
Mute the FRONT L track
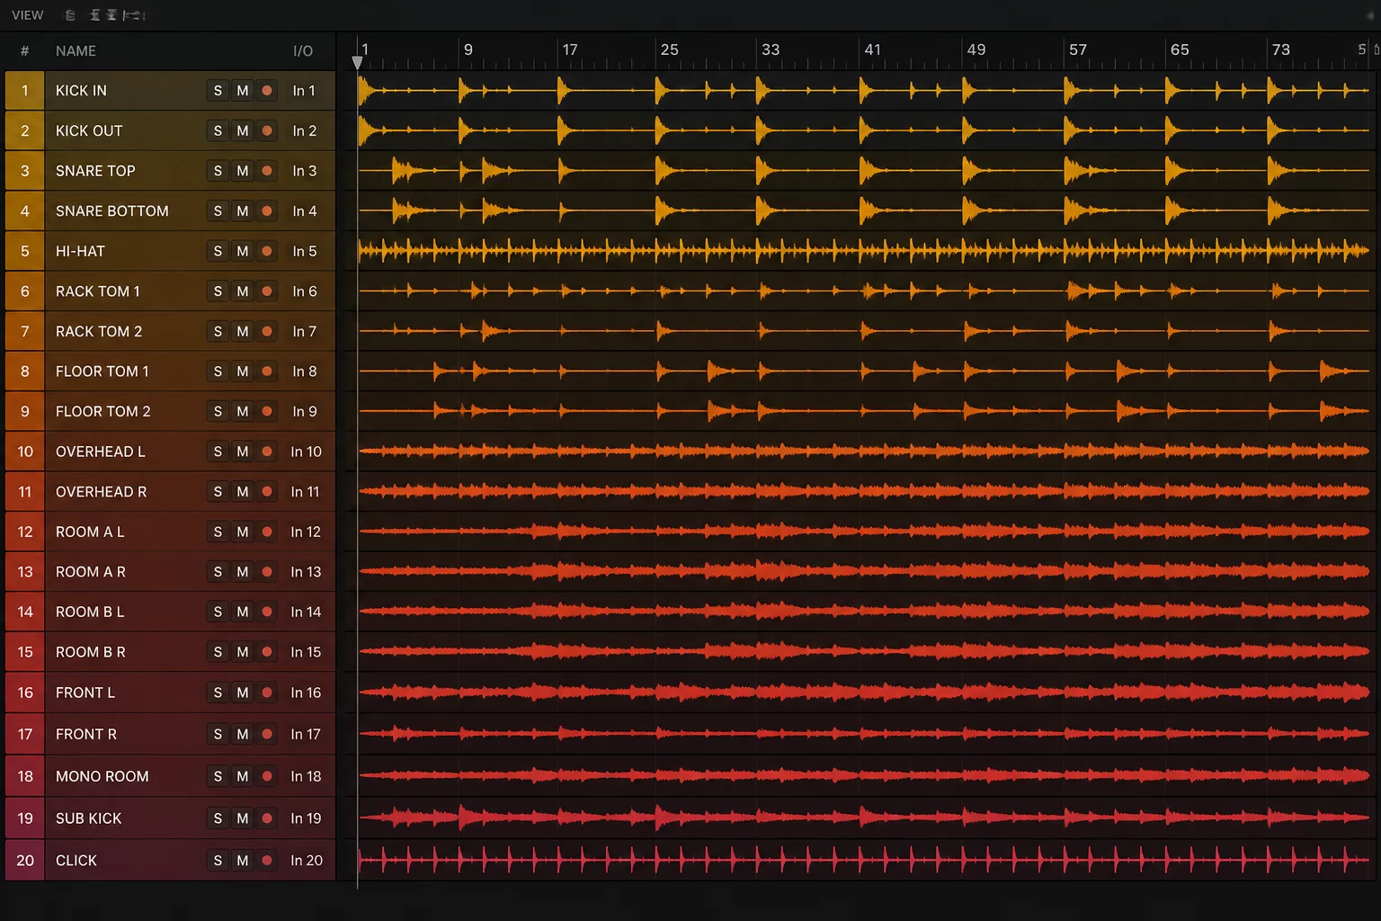pyautogui.click(x=243, y=693)
